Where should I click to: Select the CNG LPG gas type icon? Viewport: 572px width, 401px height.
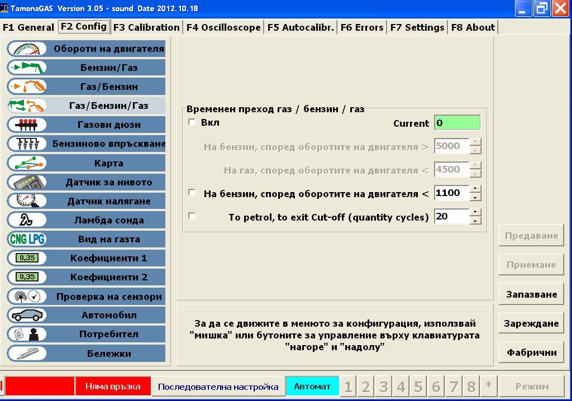[27, 239]
